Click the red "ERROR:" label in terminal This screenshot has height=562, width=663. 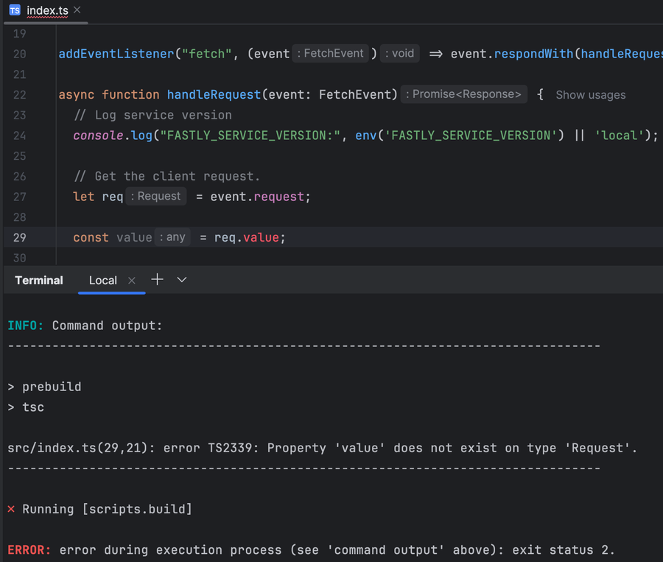(29, 550)
